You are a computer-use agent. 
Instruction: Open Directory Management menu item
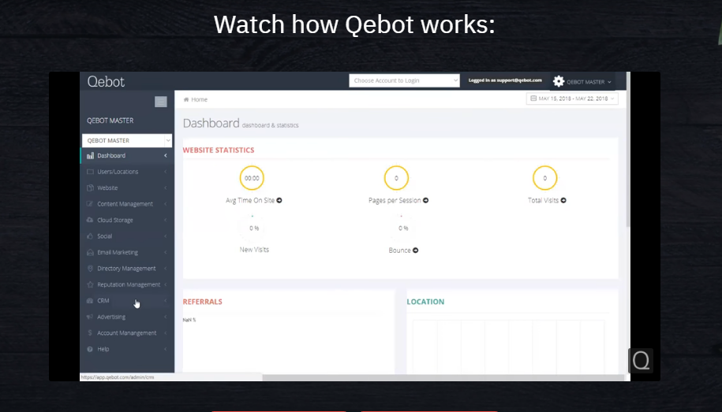click(x=126, y=269)
